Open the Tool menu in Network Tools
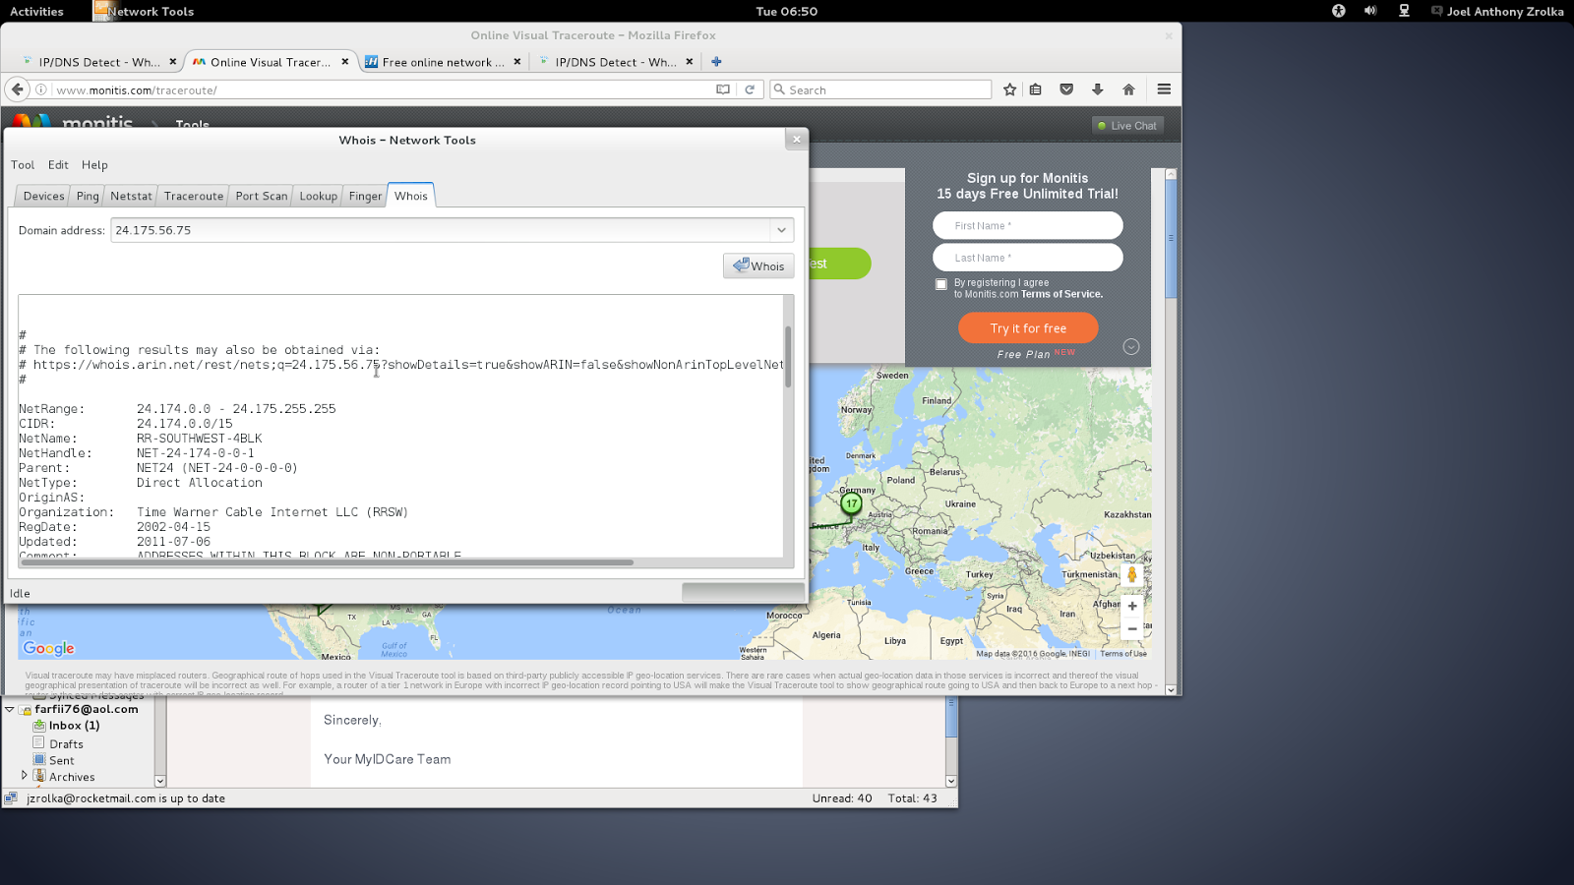This screenshot has width=1574, height=885. (23, 165)
